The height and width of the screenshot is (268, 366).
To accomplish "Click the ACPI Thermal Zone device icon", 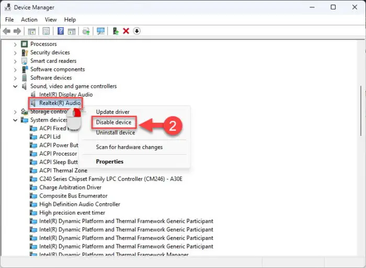I will coord(33,170).
